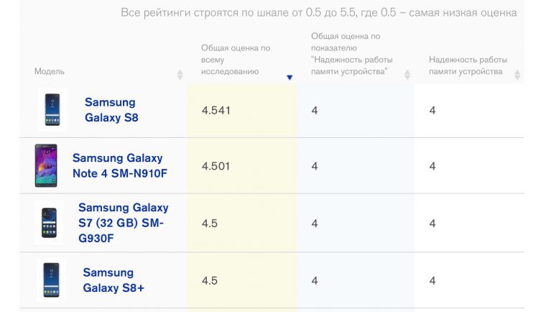Click the rightmost "Надежность работы памяти устройства" header

(468, 65)
